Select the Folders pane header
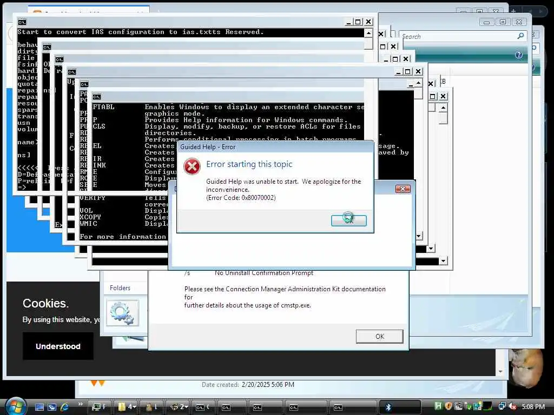Screen dimensions: 554x415 (x=120, y=288)
